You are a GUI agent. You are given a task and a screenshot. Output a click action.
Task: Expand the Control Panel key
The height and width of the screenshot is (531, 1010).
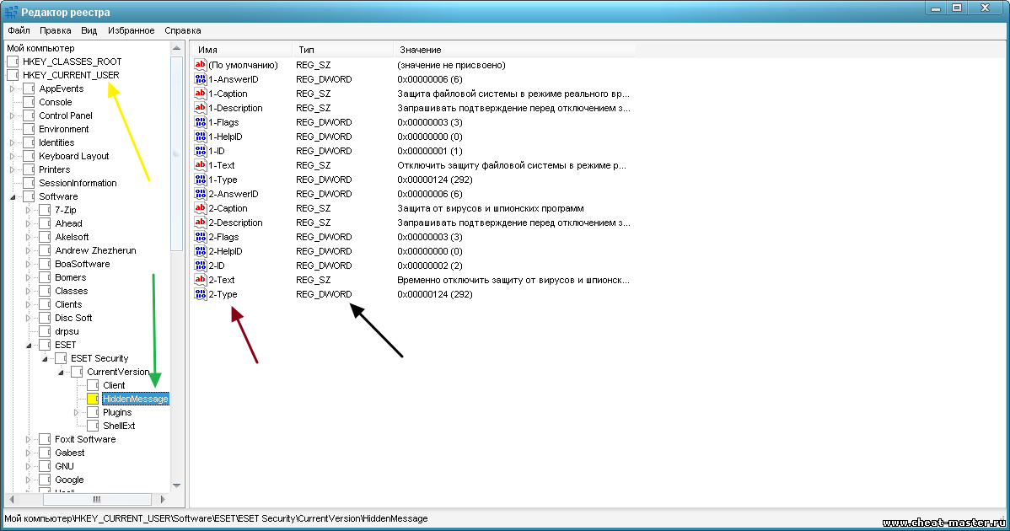(13, 115)
